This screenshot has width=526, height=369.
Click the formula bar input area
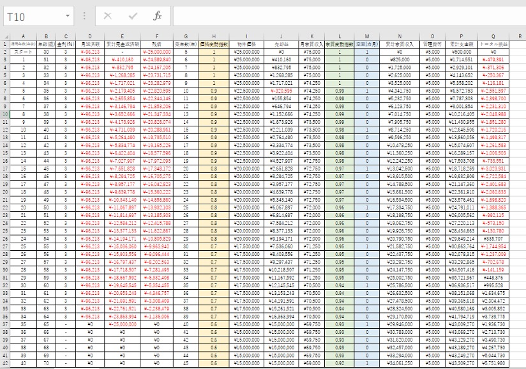(x=349, y=16)
